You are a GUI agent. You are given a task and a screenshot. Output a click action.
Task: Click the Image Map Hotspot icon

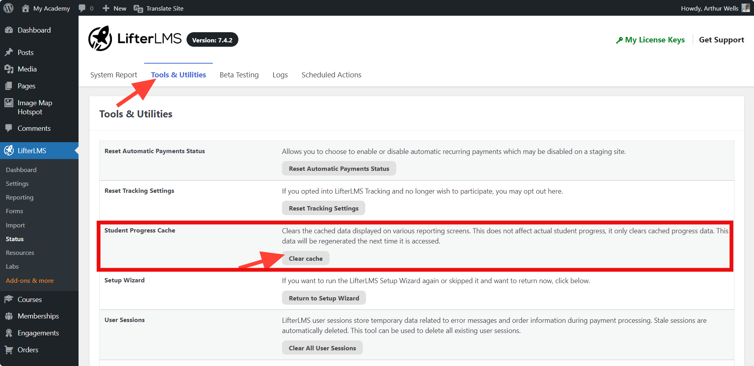click(9, 103)
